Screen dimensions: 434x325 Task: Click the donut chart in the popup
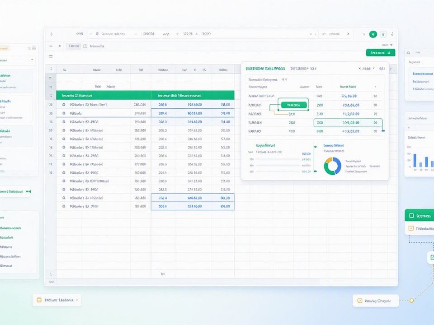(332, 166)
